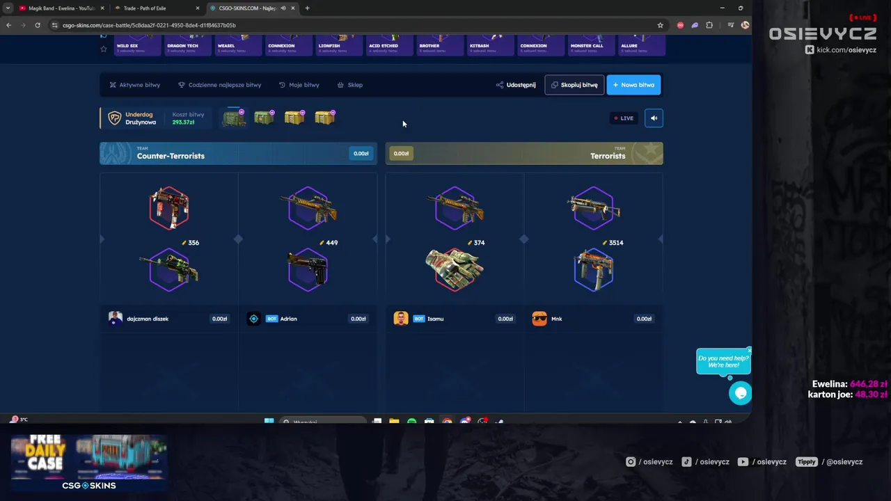Click the gloves skin below 374
The height and width of the screenshot is (501, 891).
pyautogui.click(x=455, y=269)
